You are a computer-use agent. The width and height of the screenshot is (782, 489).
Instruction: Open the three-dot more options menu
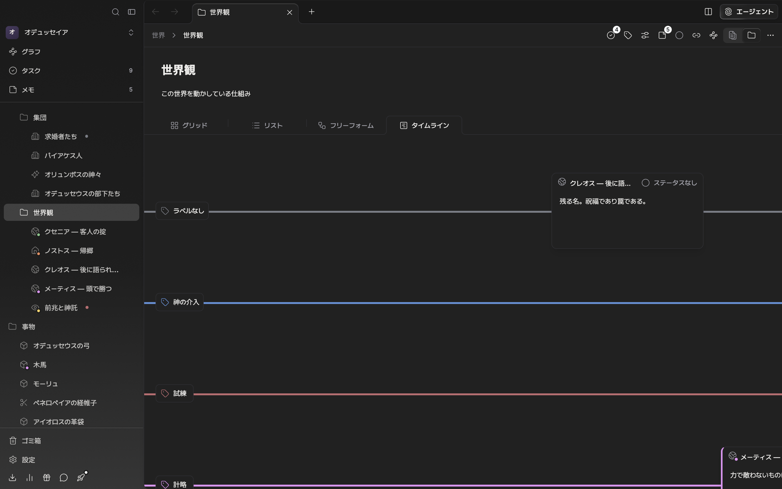(x=770, y=35)
